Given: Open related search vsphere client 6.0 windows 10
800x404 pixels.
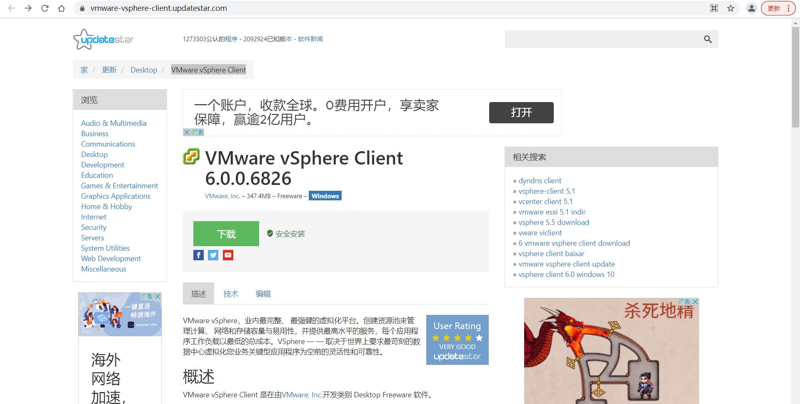Looking at the screenshot, I should pos(566,274).
